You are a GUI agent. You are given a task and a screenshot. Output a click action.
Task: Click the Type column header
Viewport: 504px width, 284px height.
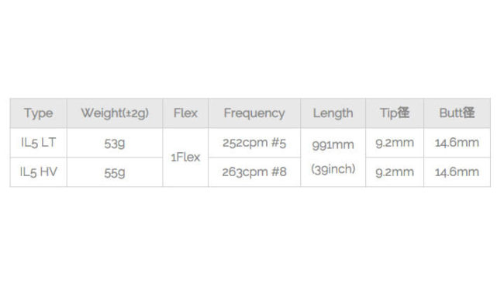38,113
